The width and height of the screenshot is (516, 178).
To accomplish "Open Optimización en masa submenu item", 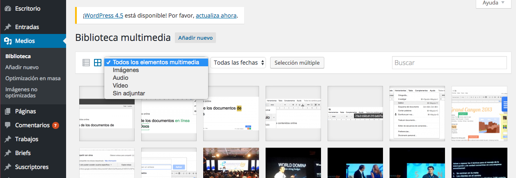I will (x=33, y=78).
